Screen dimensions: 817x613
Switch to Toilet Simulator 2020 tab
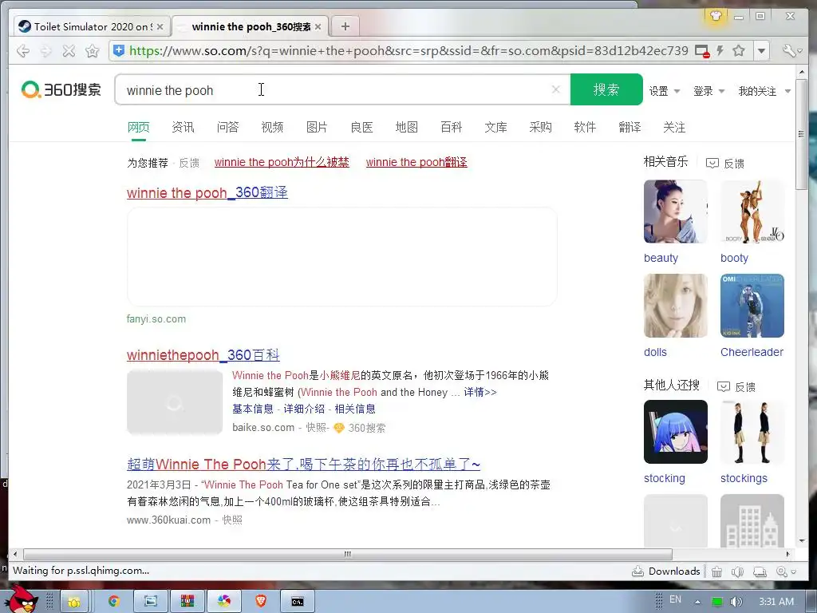tap(91, 26)
